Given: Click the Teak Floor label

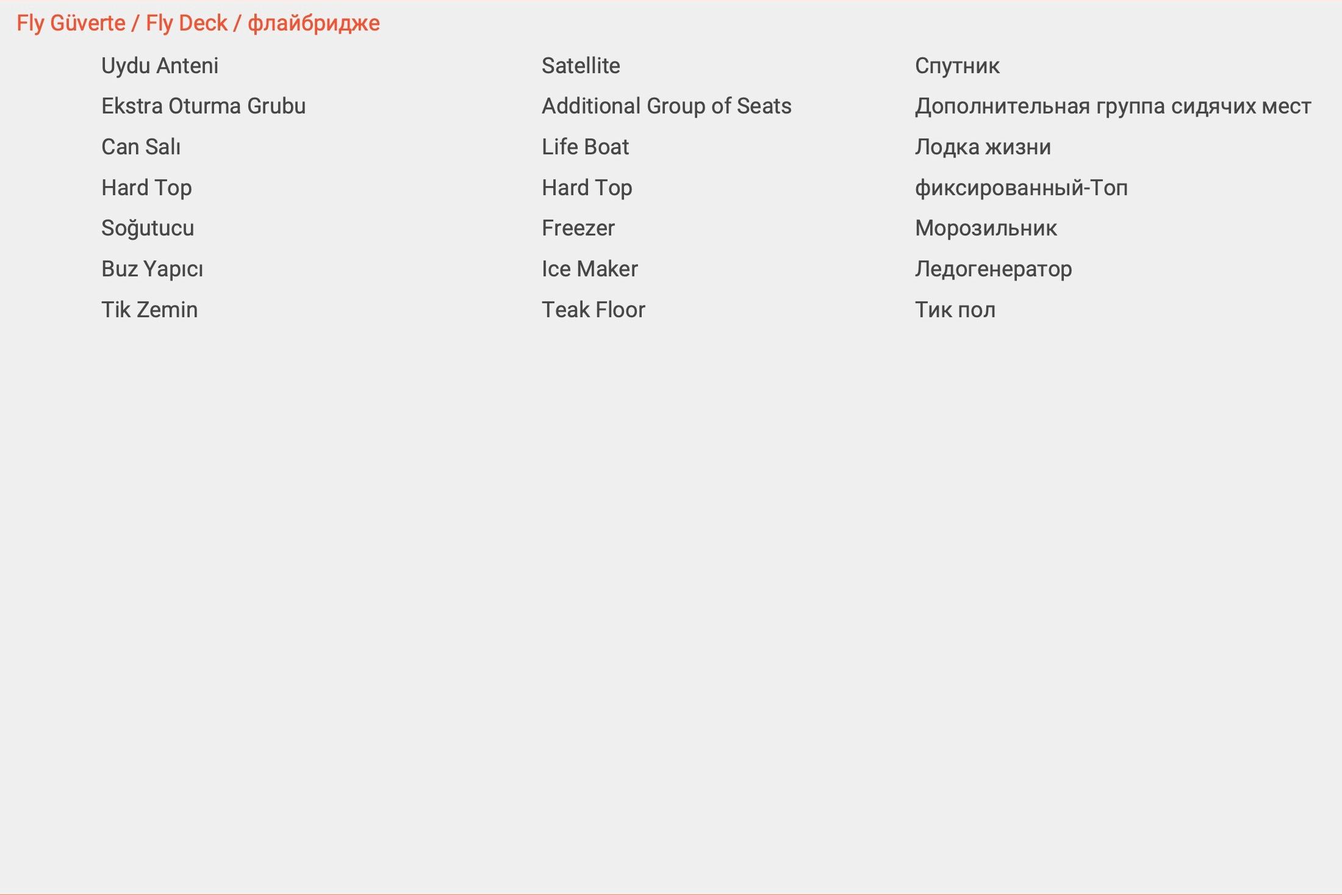Looking at the screenshot, I should tap(593, 310).
